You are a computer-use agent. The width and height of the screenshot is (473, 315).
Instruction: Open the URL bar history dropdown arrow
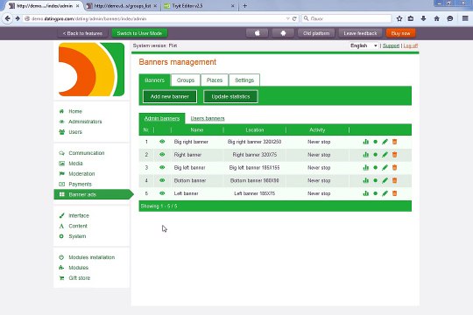pyautogui.click(x=287, y=18)
